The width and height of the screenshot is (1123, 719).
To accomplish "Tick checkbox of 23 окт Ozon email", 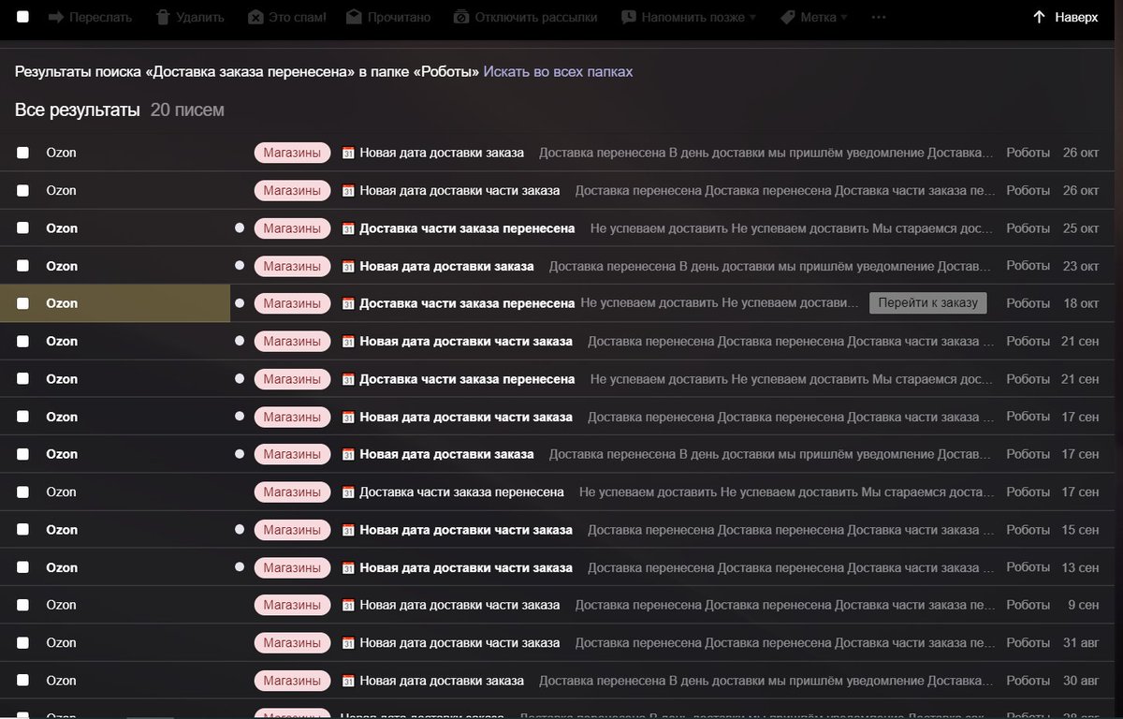I will pyautogui.click(x=22, y=266).
